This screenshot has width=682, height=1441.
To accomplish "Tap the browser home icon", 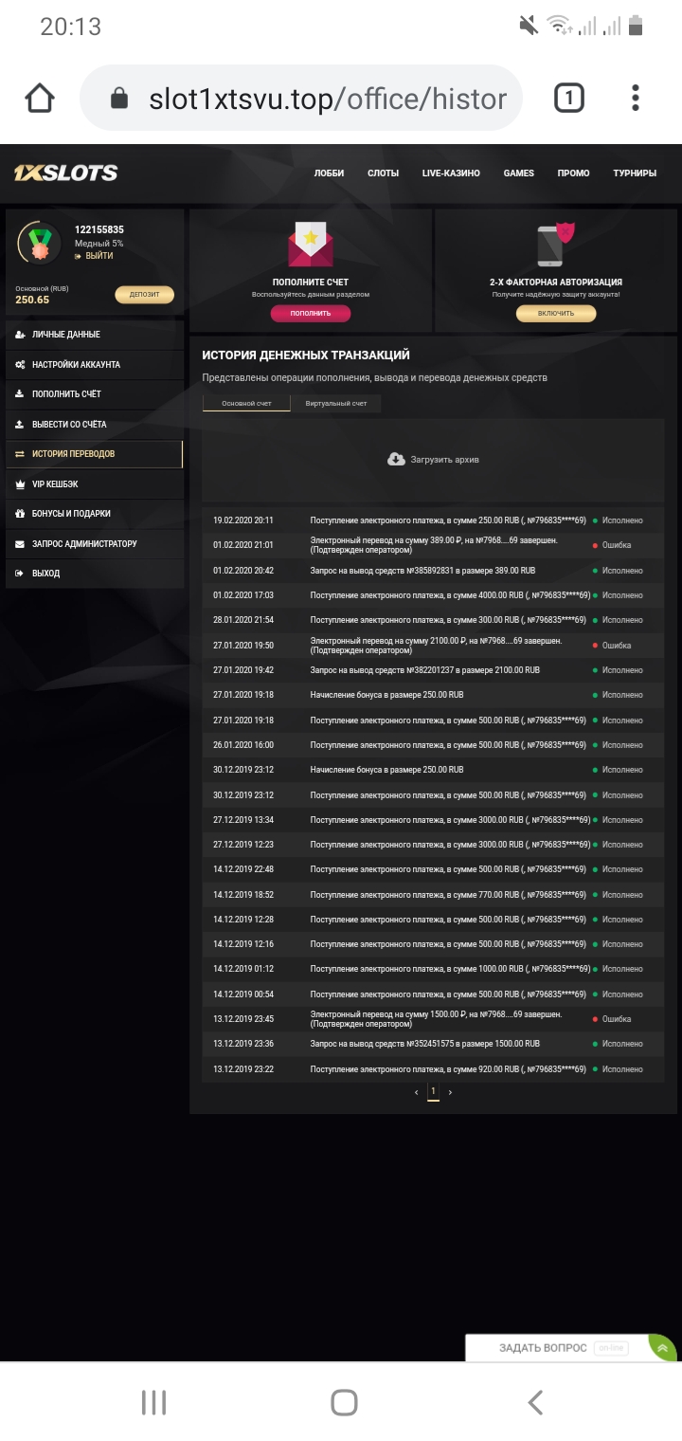I will pos(40,98).
